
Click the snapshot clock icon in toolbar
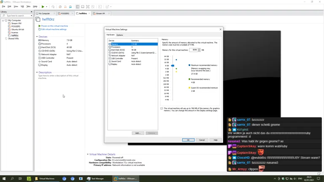[x=60, y=7]
